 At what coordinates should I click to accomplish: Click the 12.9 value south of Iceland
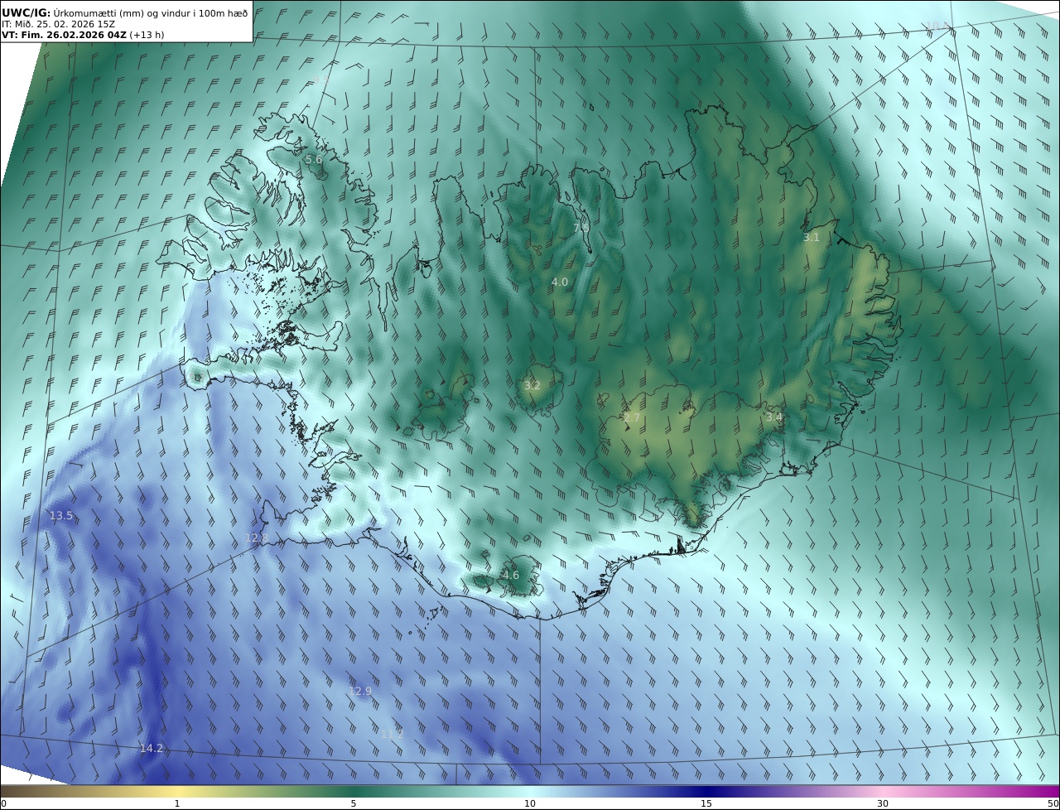(x=360, y=691)
